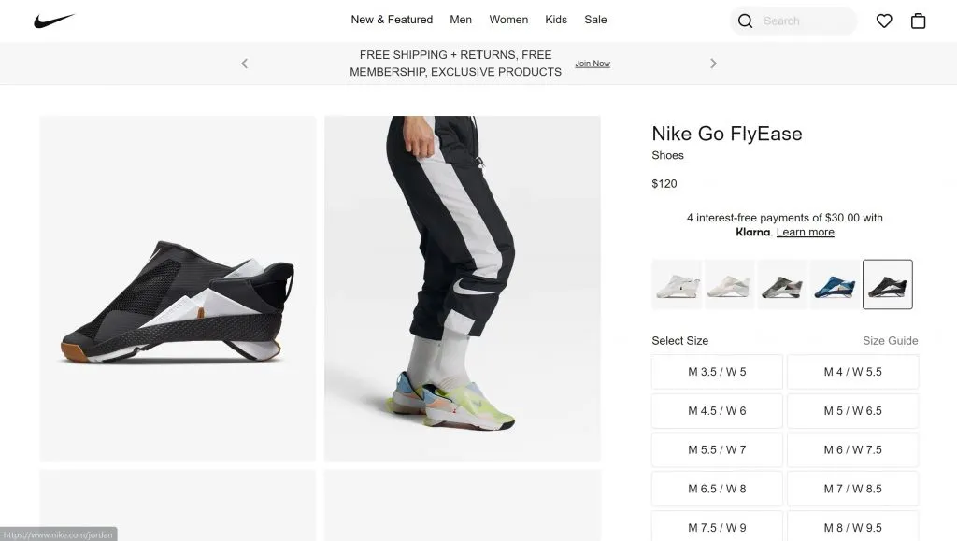The image size is (957, 541).
Task: Choose the blue colorway swatch
Action: pos(835,284)
